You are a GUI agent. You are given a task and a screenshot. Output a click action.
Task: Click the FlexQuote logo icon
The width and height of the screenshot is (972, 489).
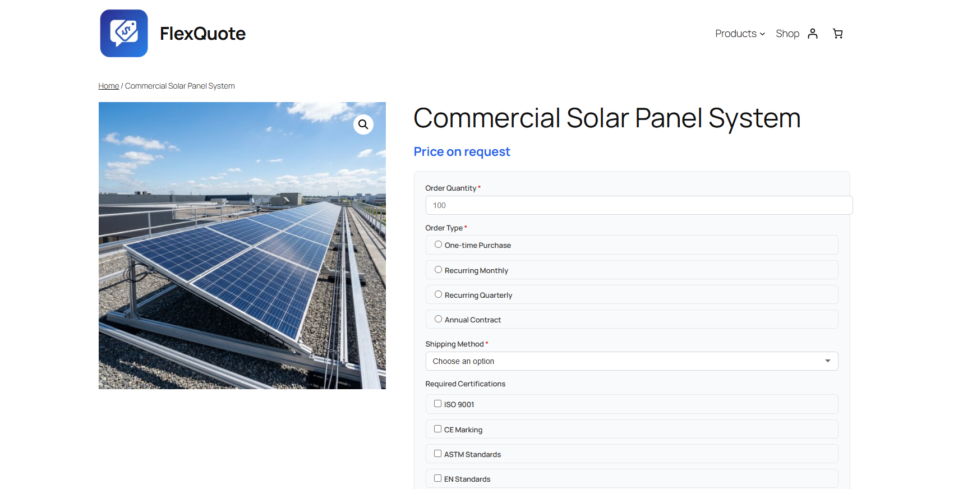click(x=124, y=33)
